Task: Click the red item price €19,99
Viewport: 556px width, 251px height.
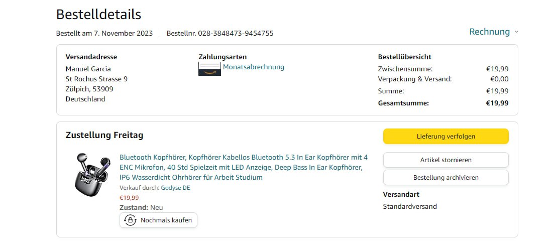Action: pos(129,198)
